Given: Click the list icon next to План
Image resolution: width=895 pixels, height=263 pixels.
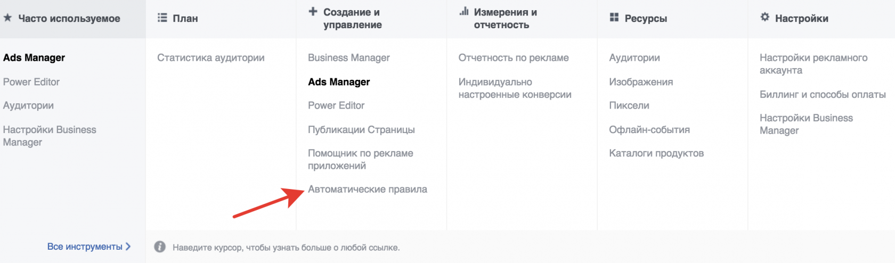Looking at the screenshot, I should 162,18.
